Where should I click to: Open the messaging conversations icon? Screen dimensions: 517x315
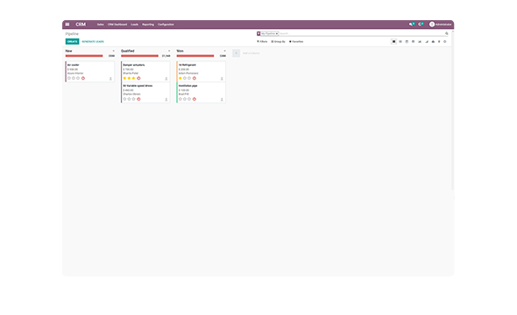(412, 24)
